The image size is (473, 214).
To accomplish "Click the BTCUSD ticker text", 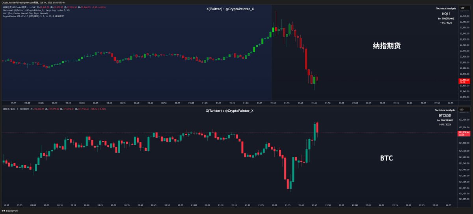I will point(445,115).
